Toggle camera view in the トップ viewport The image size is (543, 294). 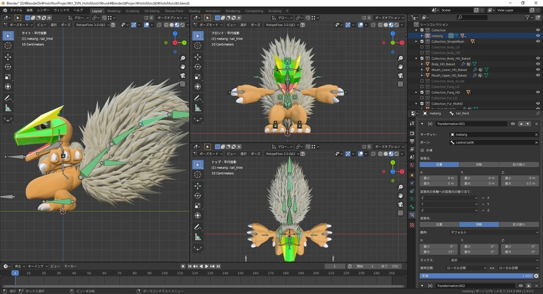(x=400, y=204)
